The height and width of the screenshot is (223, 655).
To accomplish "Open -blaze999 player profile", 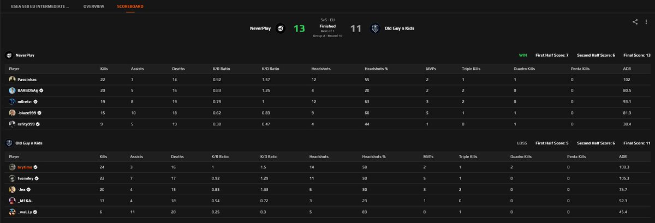I will 26,113.
